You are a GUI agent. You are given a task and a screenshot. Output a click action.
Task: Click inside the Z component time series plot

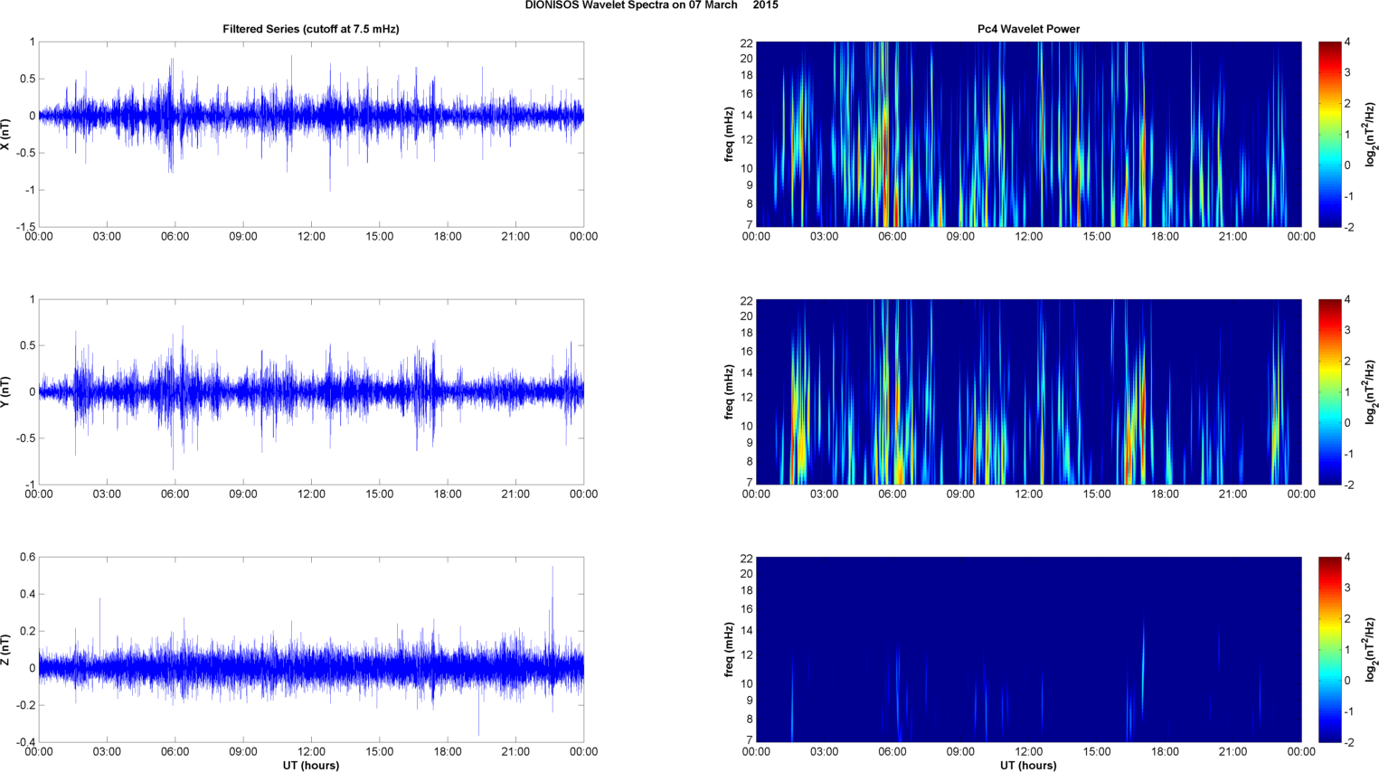pos(311,649)
